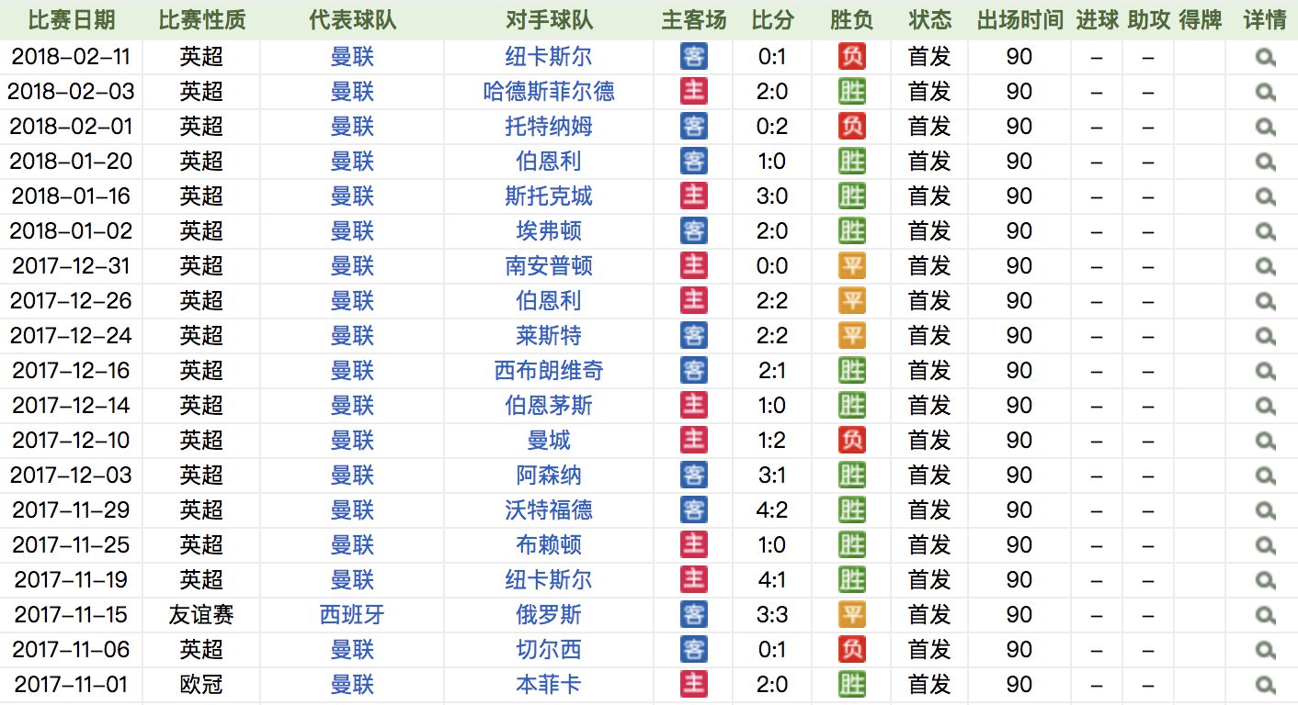Open details for Tottenham away loss
The height and width of the screenshot is (705, 1298).
(1266, 126)
